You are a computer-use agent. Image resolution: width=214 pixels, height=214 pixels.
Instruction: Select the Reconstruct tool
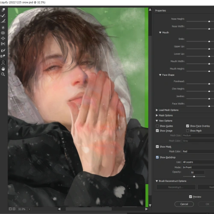[x=3, y=15]
